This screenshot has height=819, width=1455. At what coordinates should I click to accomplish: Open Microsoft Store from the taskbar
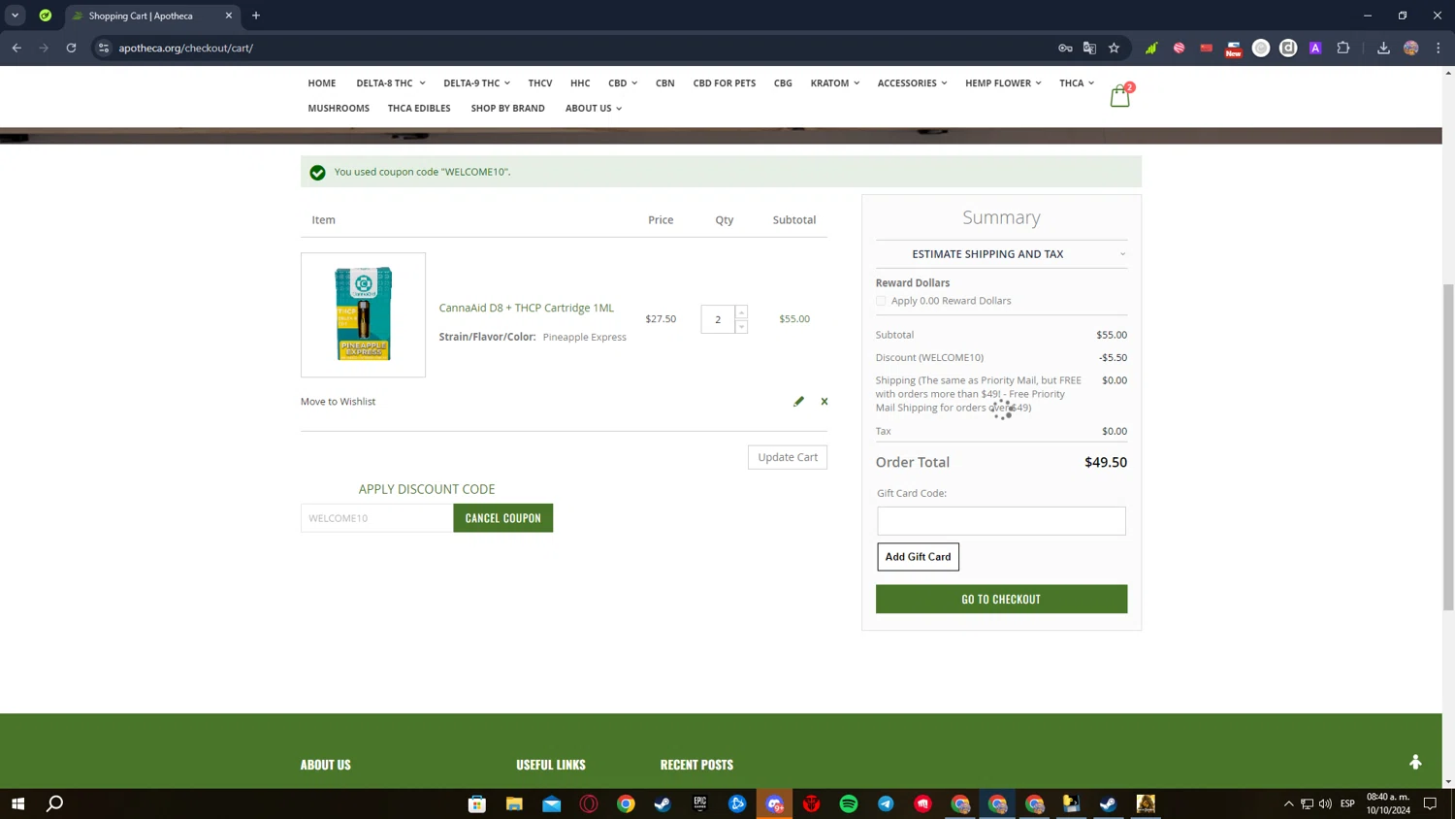click(477, 803)
